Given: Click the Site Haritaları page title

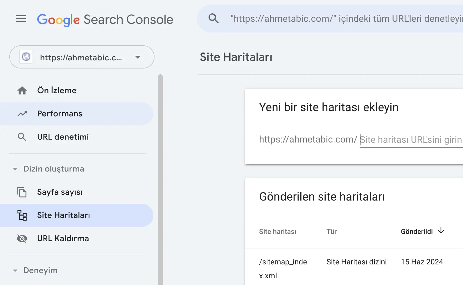Looking at the screenshot, I should [x=236, y=57].
